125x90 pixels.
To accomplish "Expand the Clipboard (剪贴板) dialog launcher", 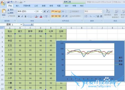I will pyautogui.click(x=15, y=20).
